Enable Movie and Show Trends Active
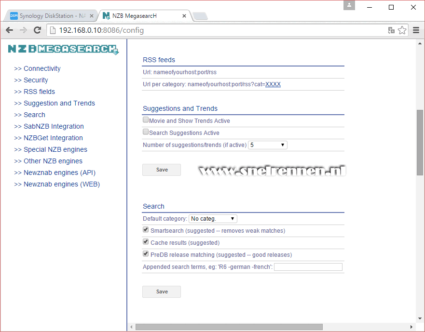Image resolution: width=425 pixels, height=332 pixels. pos(146,120)
